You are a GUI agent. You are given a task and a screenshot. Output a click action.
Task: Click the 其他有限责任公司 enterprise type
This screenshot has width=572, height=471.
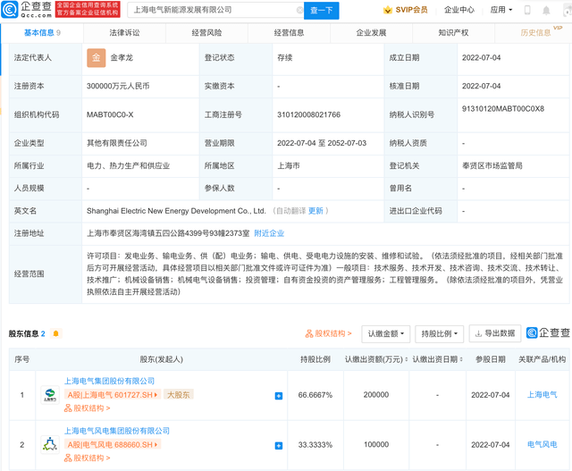tap(117, 143)
